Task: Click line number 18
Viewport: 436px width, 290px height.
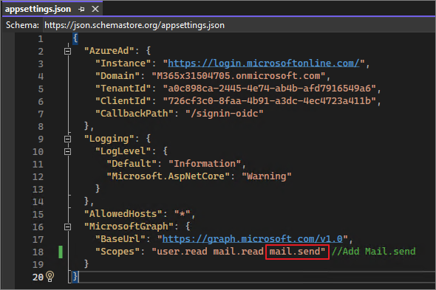Action: (x=38, y=252)
